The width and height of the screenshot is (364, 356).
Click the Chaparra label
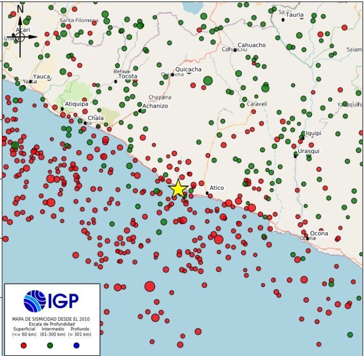(160, 97)
